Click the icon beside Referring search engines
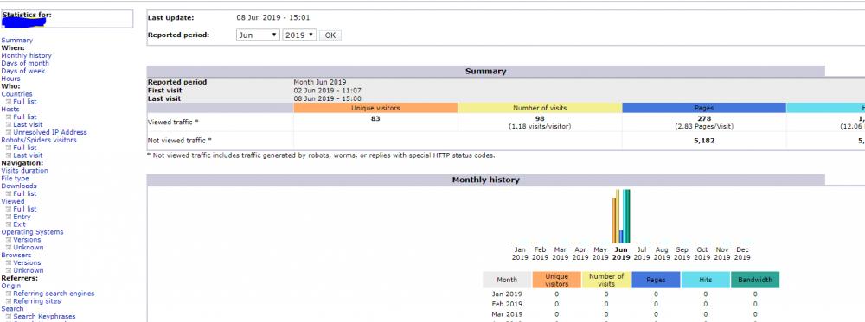The image size is (865, 322). point(9,294)
